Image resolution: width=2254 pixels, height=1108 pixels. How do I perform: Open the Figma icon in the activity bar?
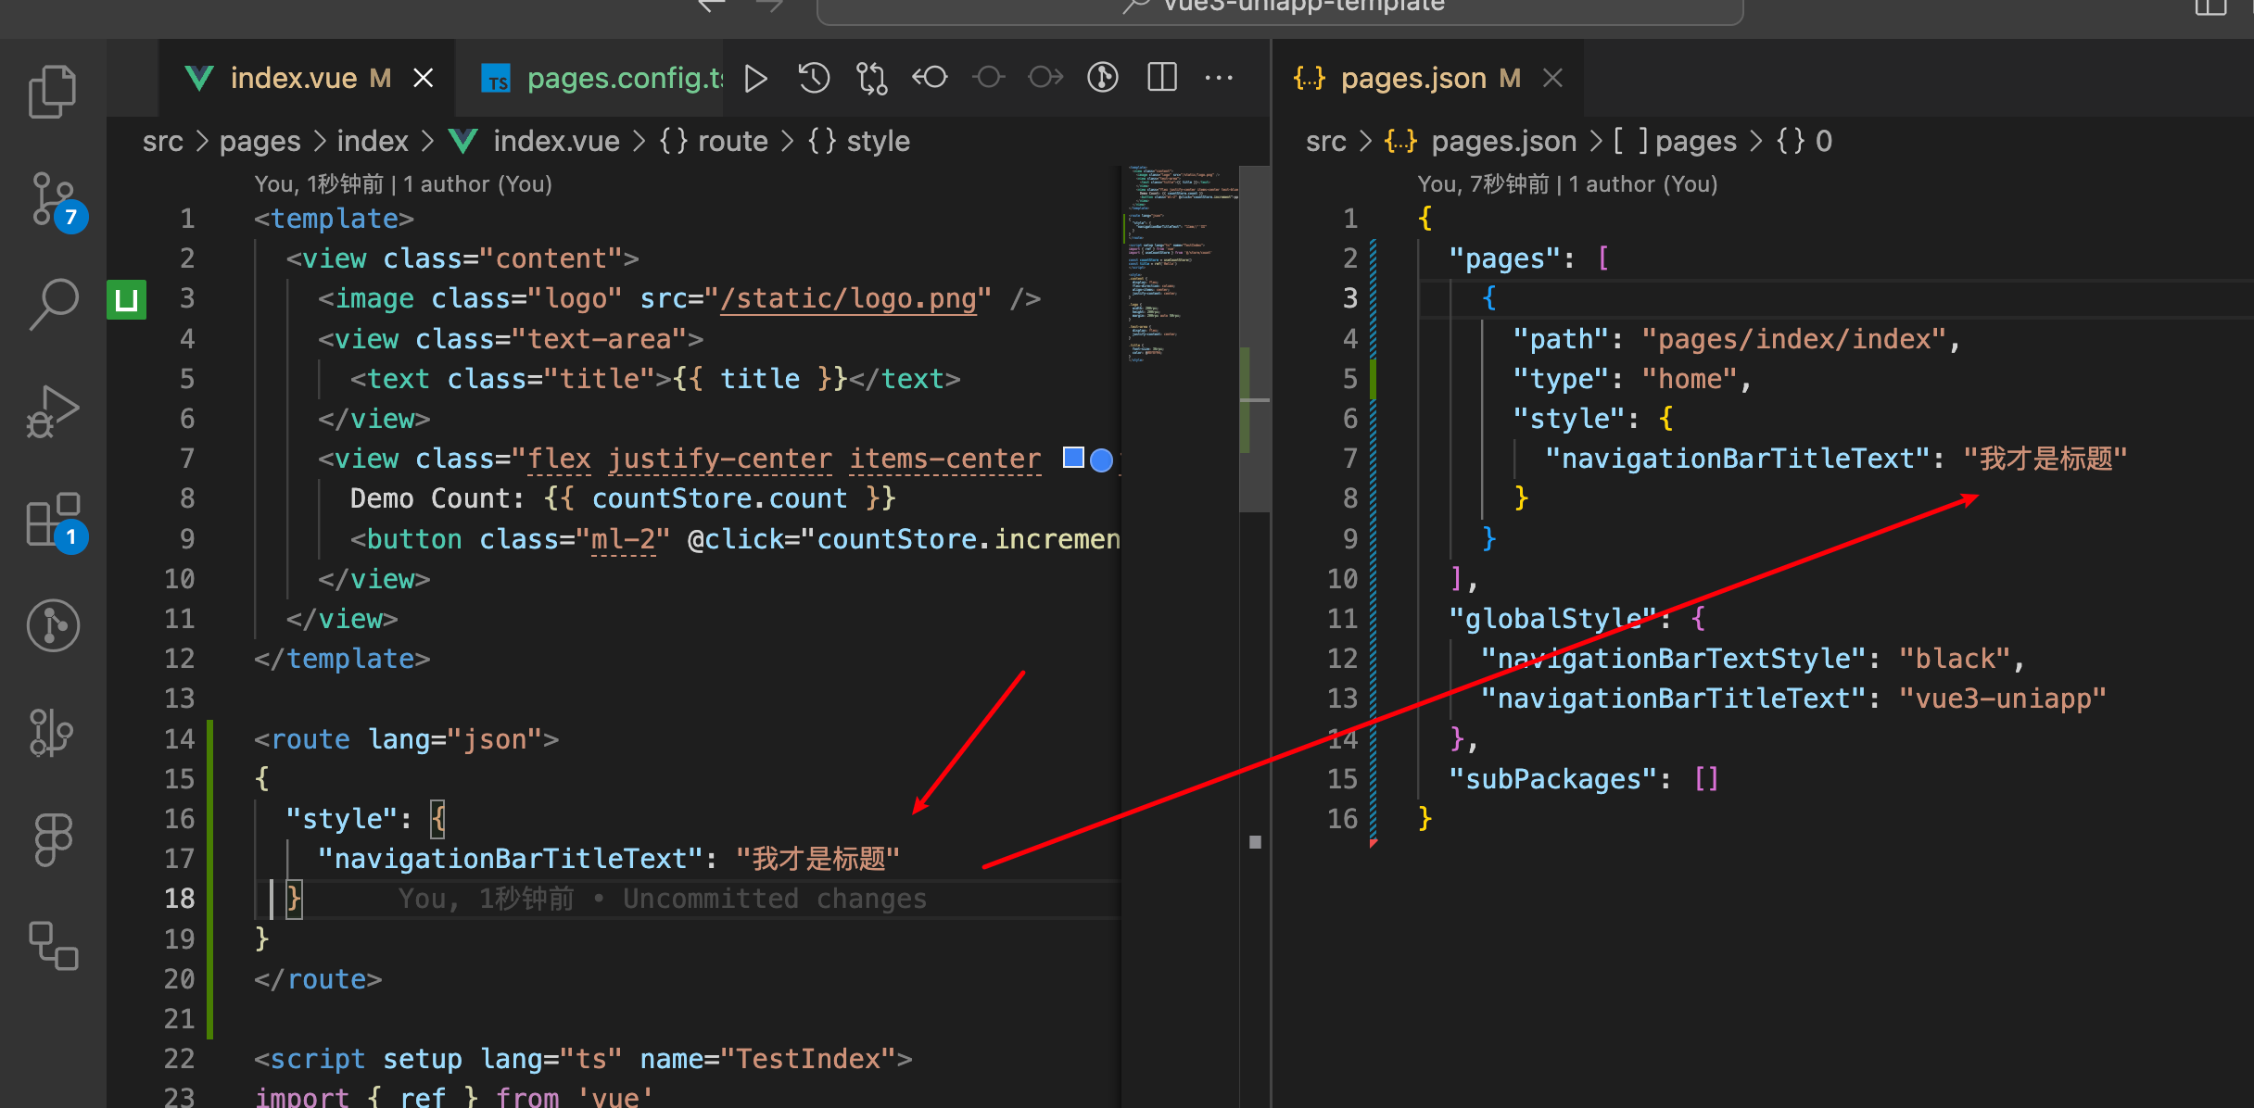pos(52,838)
